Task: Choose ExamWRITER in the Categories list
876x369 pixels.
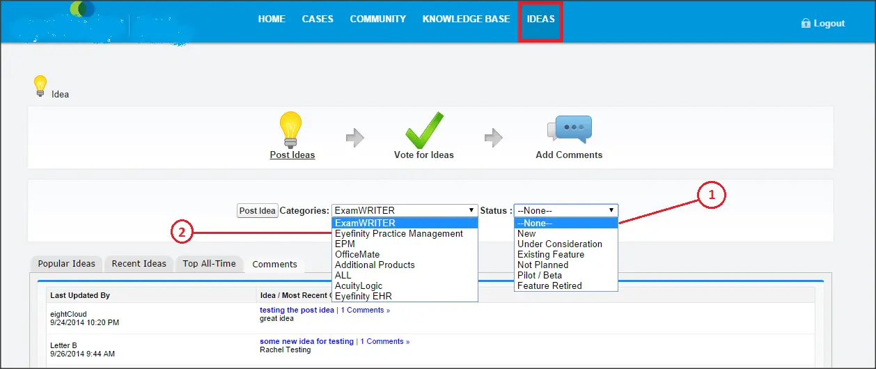Action: 405,223
